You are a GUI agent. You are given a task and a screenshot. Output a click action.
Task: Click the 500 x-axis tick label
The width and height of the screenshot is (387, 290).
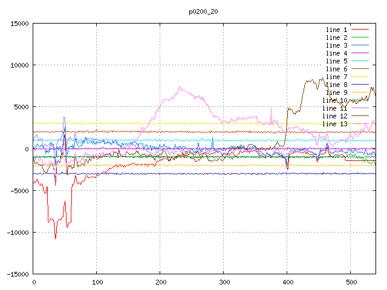[x=350, y=282]
